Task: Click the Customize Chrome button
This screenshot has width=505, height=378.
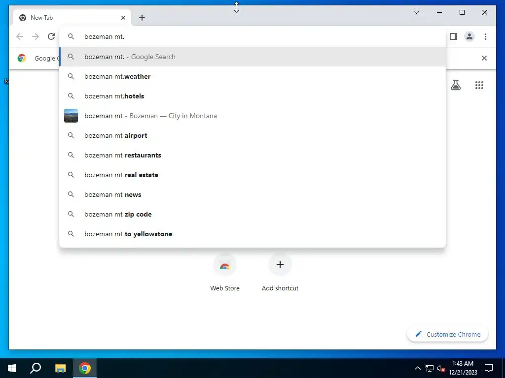Action: point(448,334)
